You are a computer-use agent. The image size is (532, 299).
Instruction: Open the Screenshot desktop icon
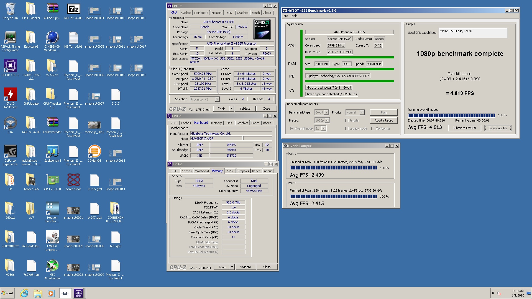tap(73, 182)
